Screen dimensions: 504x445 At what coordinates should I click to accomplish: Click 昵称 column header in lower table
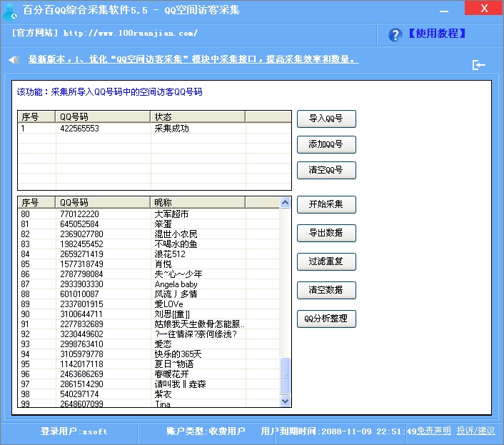(198, 203)
